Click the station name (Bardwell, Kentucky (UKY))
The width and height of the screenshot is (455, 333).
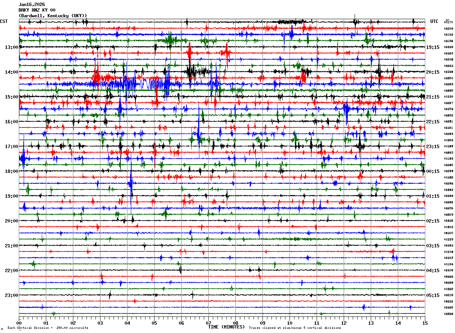tap(53, 16)
